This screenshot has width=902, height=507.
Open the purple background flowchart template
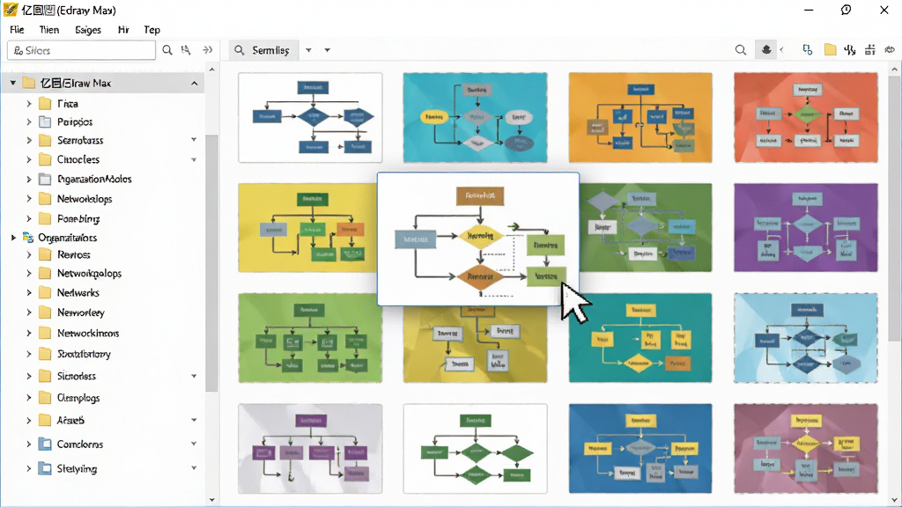(806, 228)
